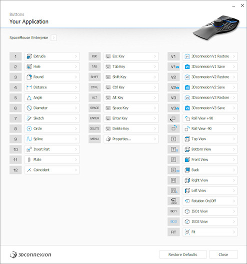Click the Fit view icon

pyautogui.click(x=187, y=232)
